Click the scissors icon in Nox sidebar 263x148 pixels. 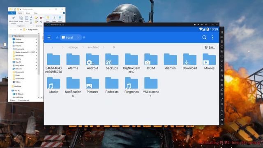click(222, 85)
